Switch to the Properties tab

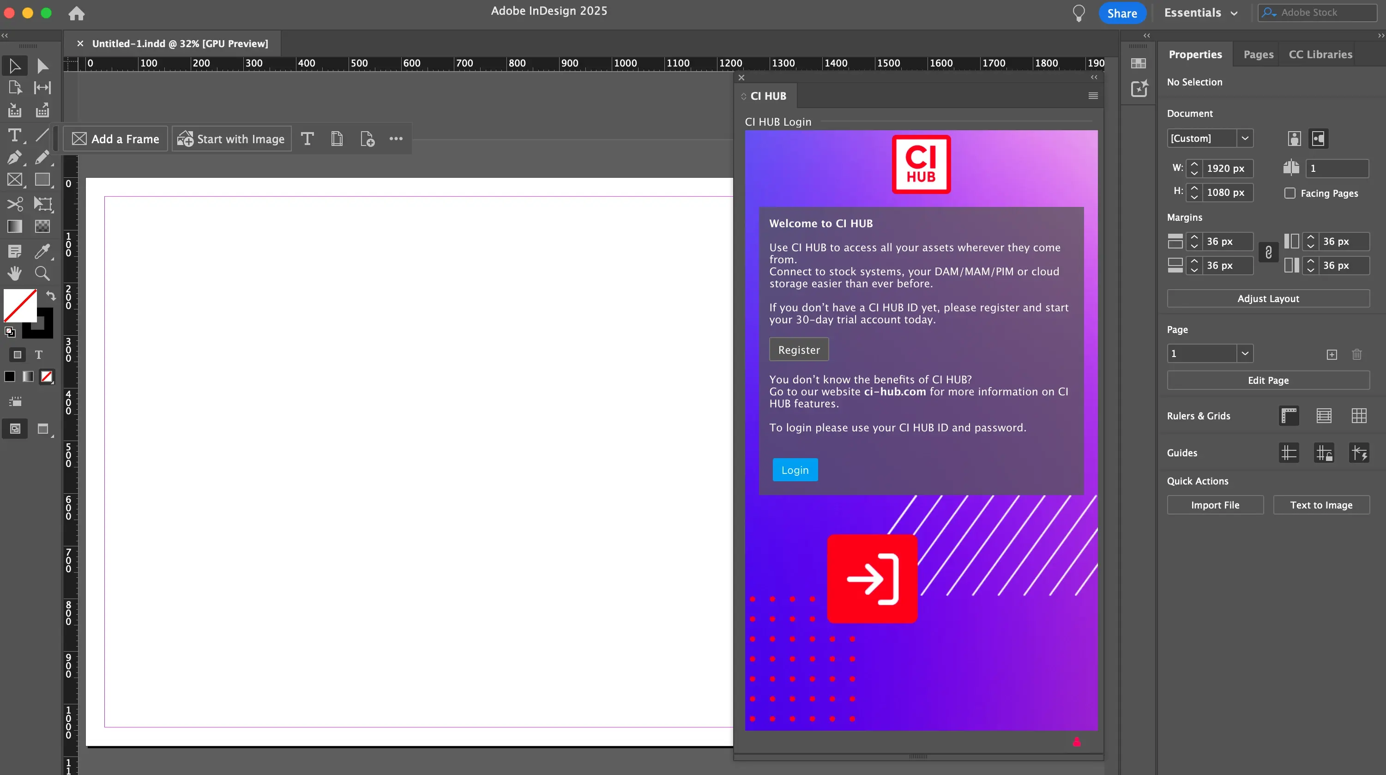[1195, 54]
